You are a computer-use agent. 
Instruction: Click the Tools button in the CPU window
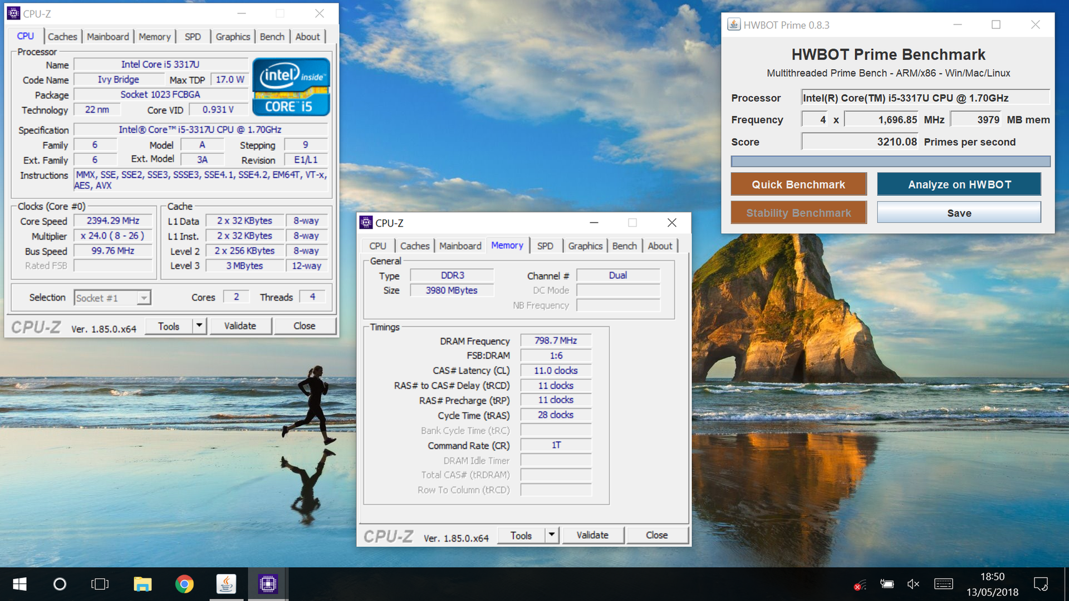169,326
